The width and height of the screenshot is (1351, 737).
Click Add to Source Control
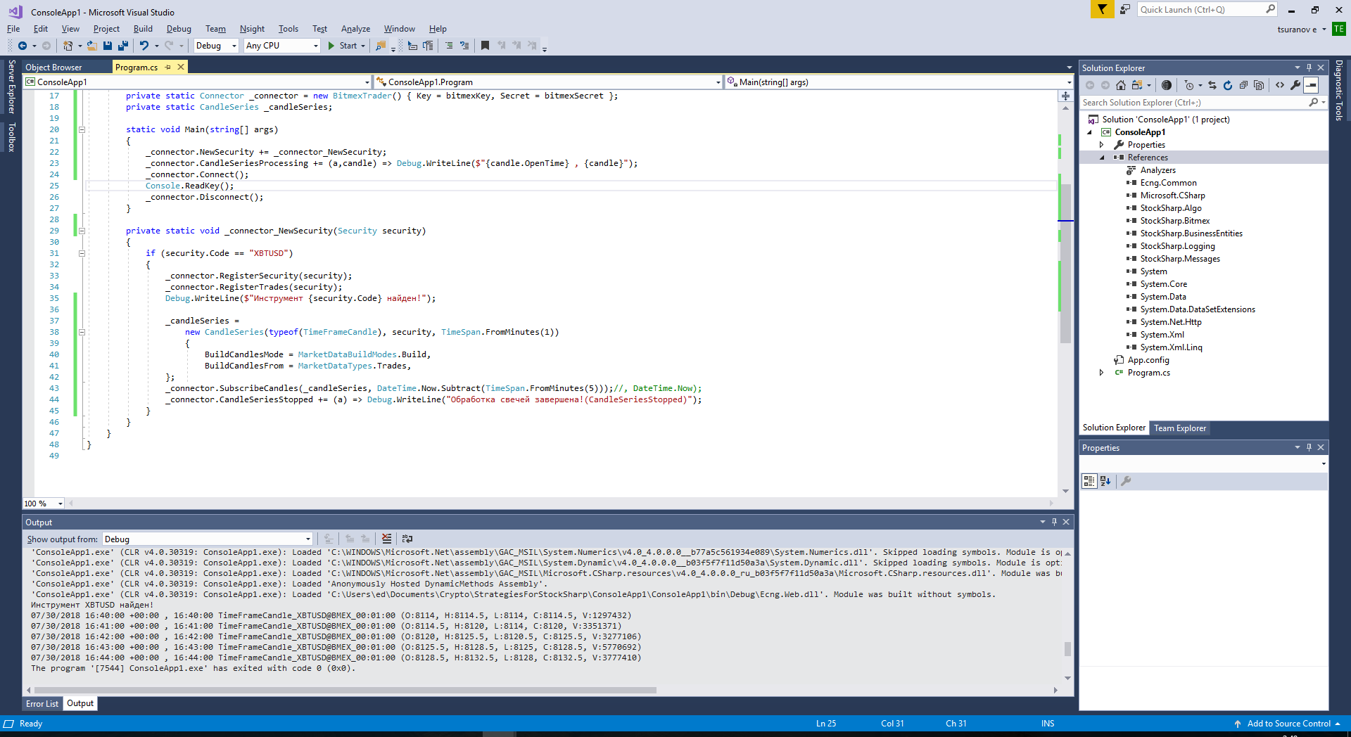pos(1287,724)
